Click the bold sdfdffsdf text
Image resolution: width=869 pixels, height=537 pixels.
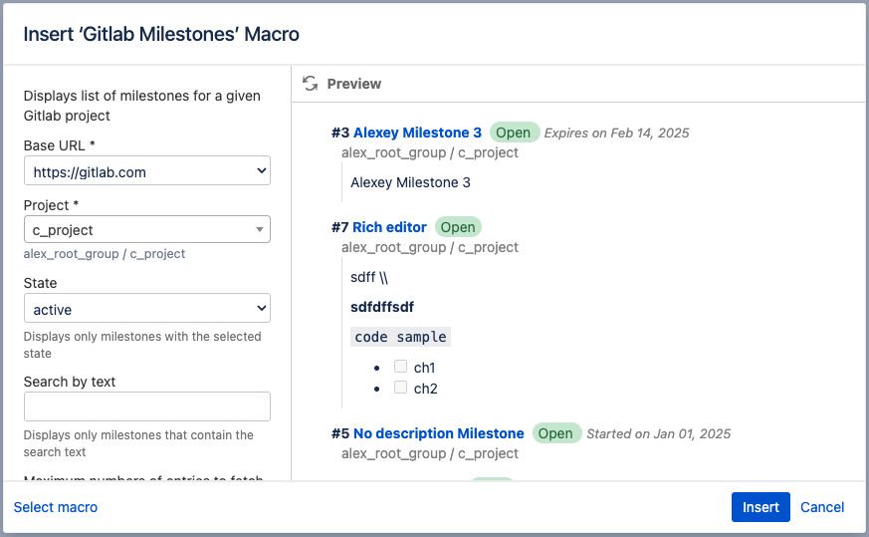point(384,307)
